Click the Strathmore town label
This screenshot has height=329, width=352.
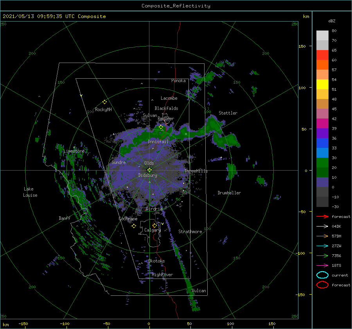click(x=190, y=232)
